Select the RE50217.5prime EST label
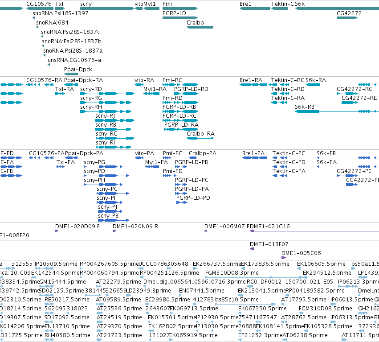Image resolution: width=379 pixels, height=342 pixels. tap(67, 300)
